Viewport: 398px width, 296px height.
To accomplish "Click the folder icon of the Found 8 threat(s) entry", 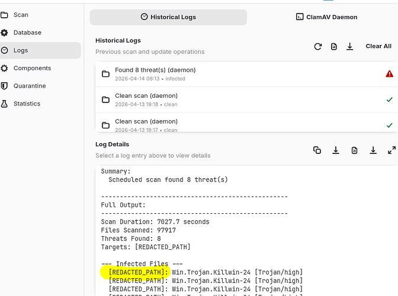I will coord(105,74).
